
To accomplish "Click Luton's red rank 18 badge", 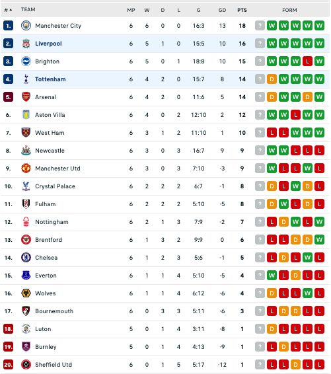I will (8, 329).
